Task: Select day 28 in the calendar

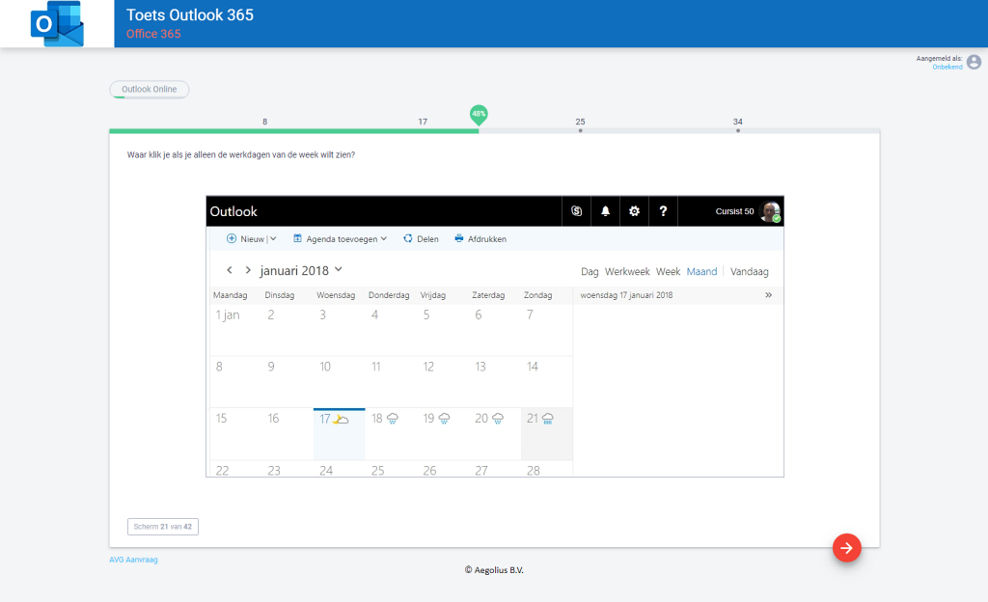Action: tap(533, 471)
